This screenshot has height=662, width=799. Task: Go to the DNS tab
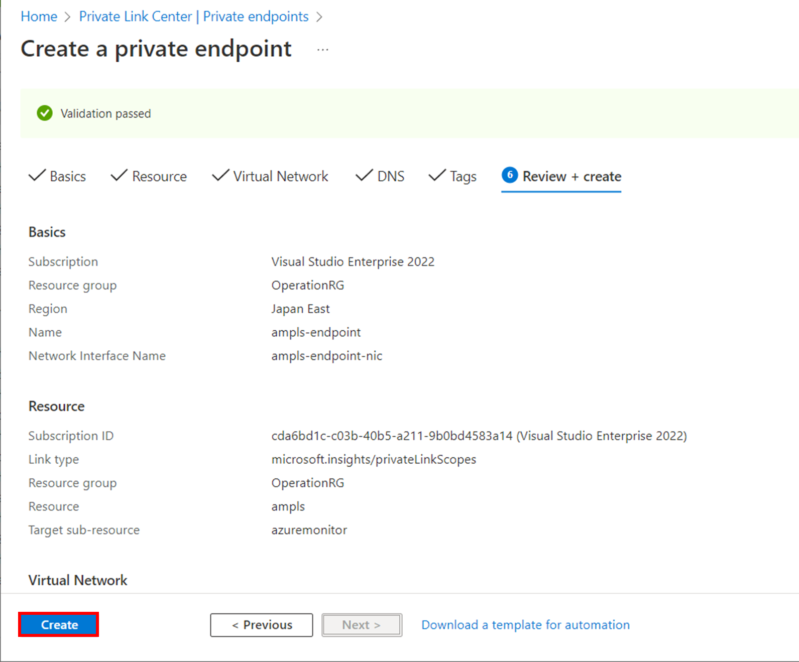[391, 177]
